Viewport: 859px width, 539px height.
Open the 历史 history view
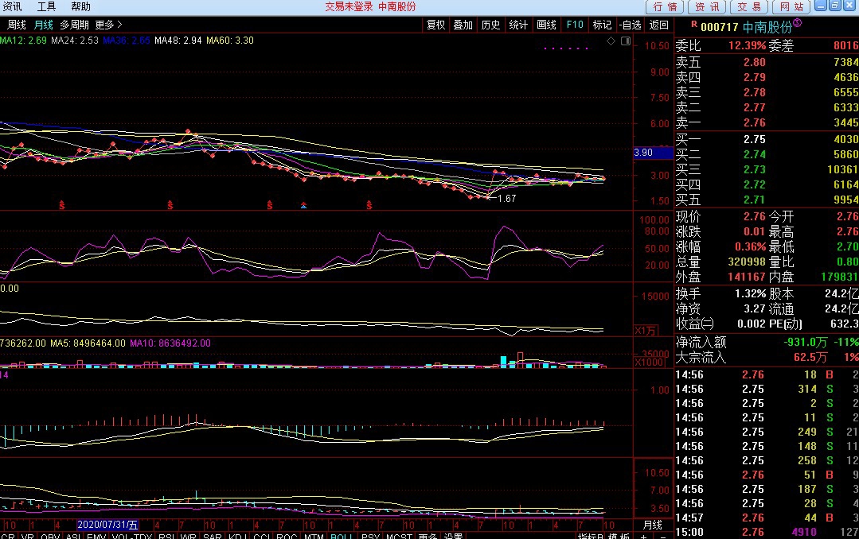tap(490, 25)
